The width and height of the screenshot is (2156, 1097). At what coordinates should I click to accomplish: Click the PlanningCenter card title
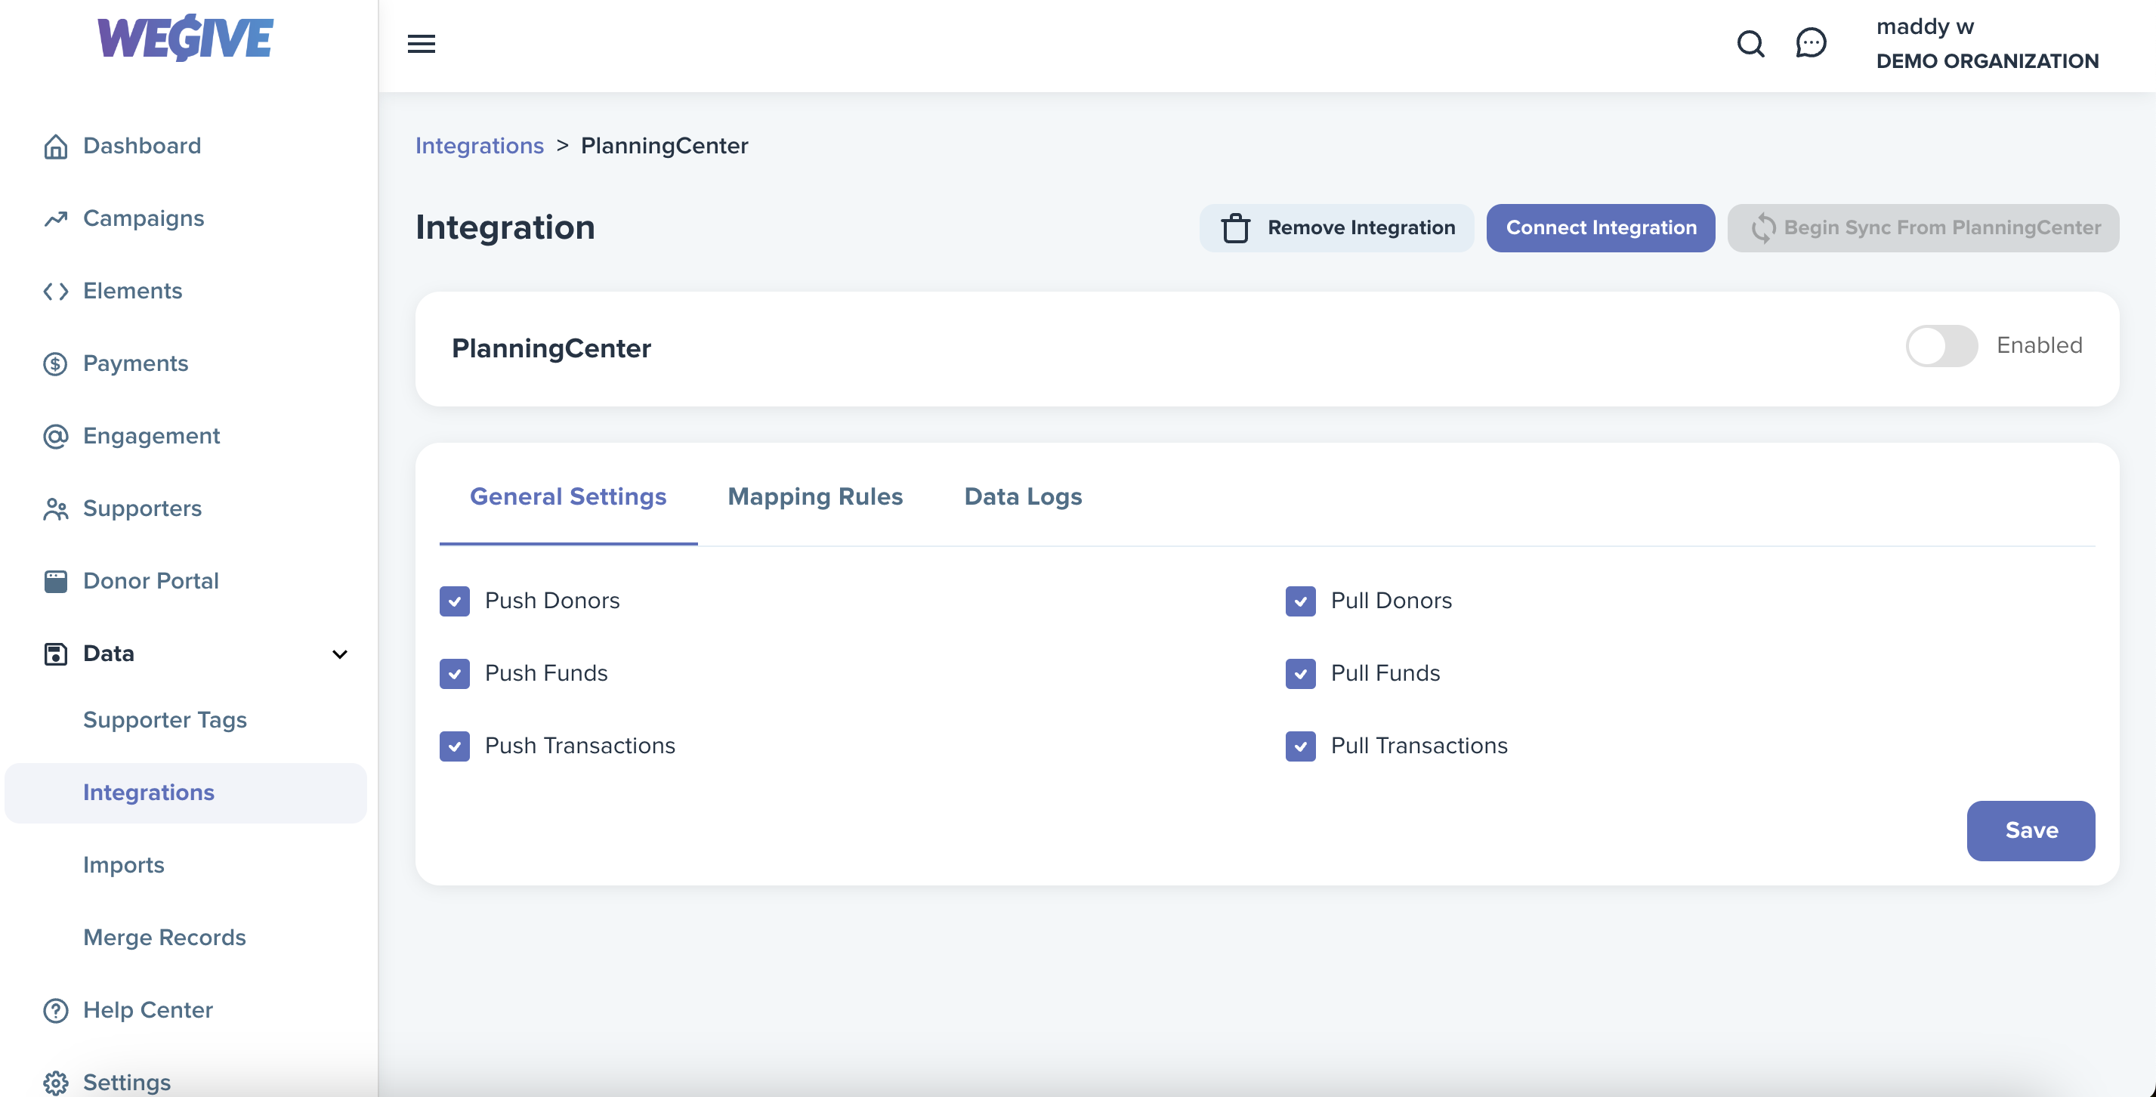[551, 349]
